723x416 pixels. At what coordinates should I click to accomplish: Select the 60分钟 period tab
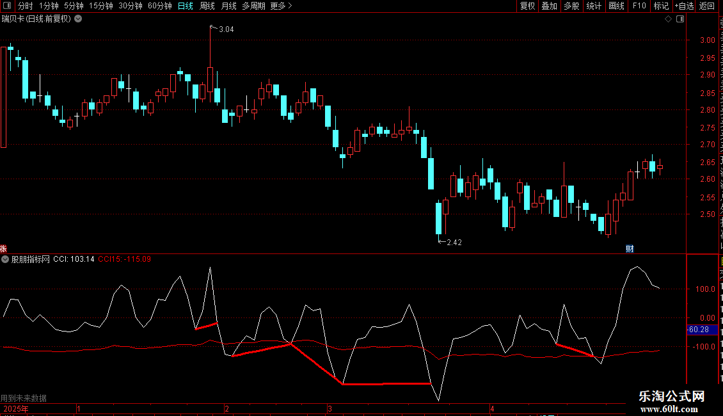(160, 6)
